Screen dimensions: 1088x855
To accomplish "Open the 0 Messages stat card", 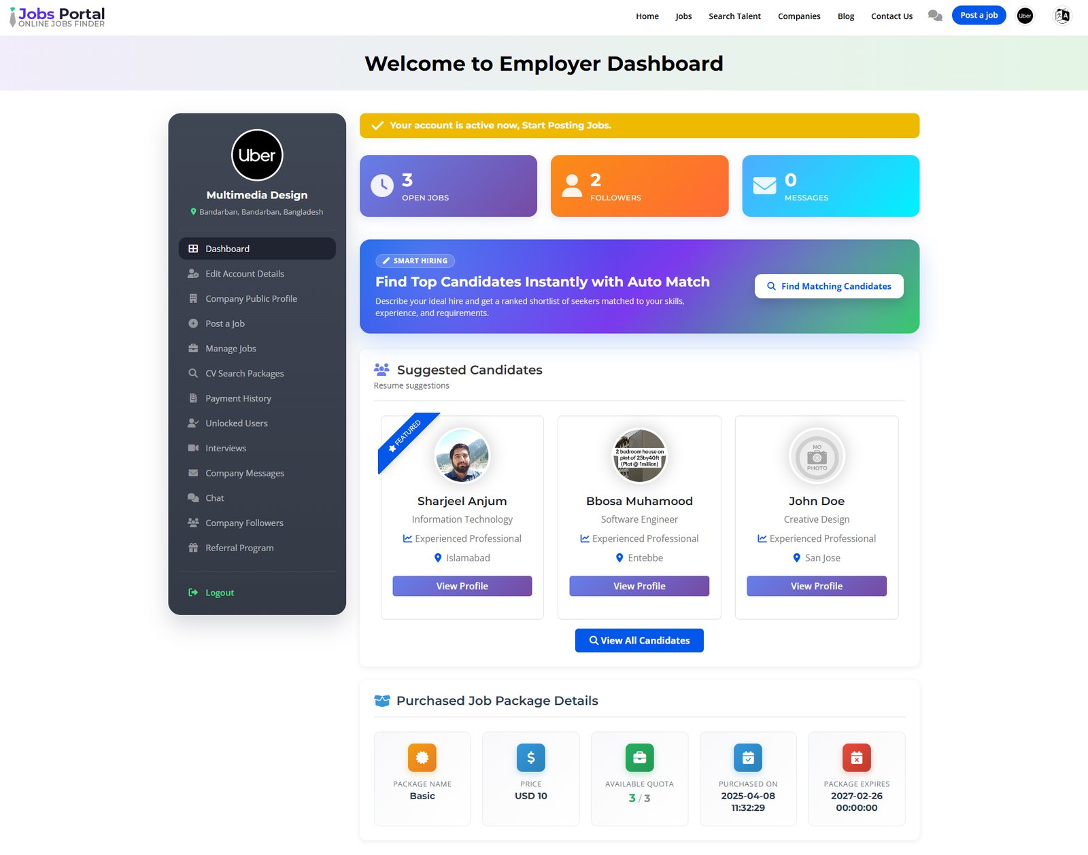I will pos(830,186).
